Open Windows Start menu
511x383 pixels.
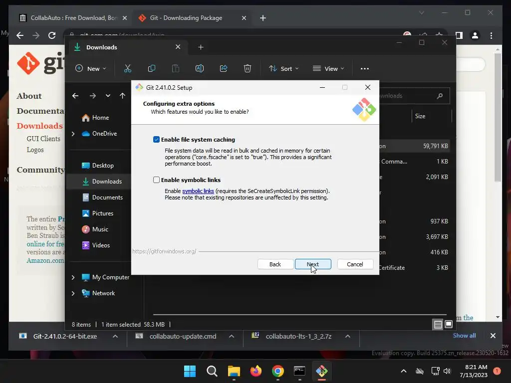[x=190, y=371]
